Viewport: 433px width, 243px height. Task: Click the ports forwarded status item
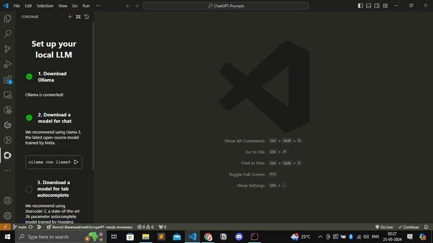163,227
